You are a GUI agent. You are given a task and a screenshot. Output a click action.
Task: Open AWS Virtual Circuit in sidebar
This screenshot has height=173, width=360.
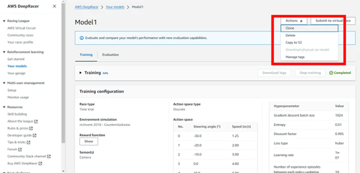click(22, 28)
